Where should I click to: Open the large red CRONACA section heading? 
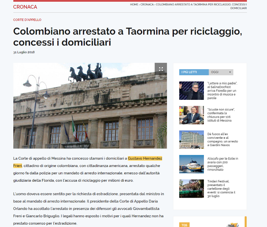coord(25,7)
